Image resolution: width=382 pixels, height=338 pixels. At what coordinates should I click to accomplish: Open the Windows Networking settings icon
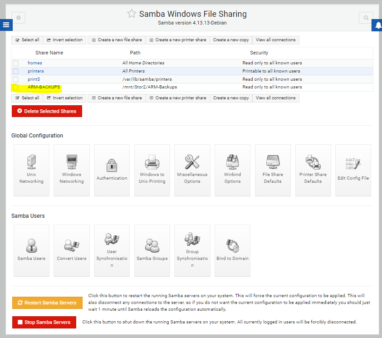pos(72,170)
